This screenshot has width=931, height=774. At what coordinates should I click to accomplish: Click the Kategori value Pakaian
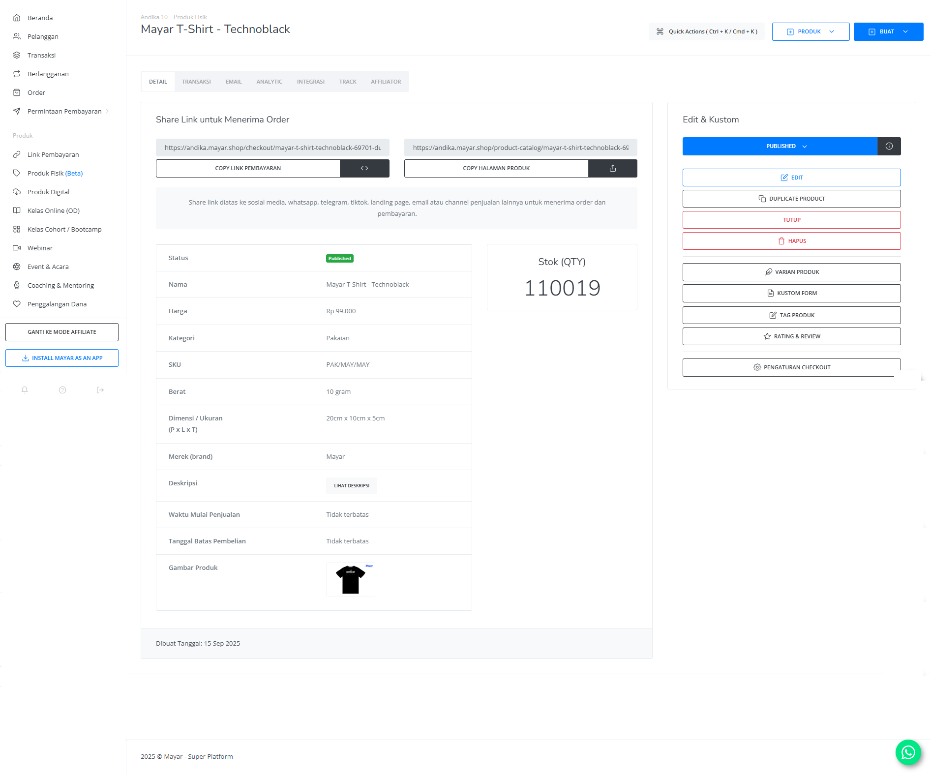pos(338,338)
